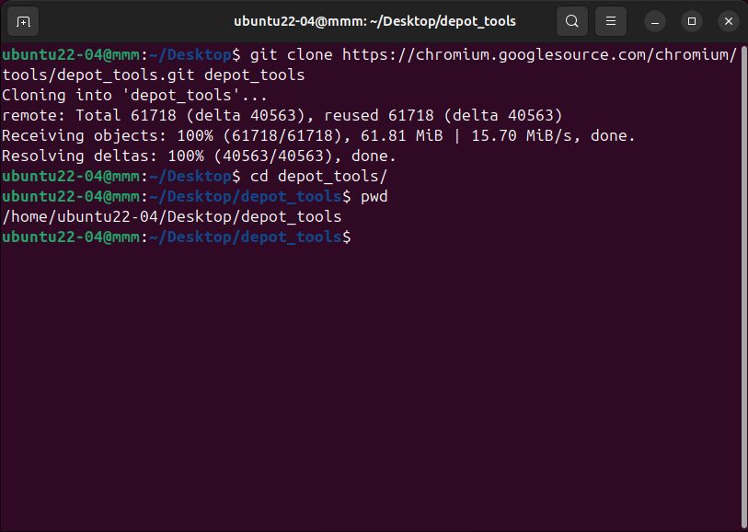This screenshot has width=748, height=532.
Task: Open the hamburger main menu
Action: [611, 21]
